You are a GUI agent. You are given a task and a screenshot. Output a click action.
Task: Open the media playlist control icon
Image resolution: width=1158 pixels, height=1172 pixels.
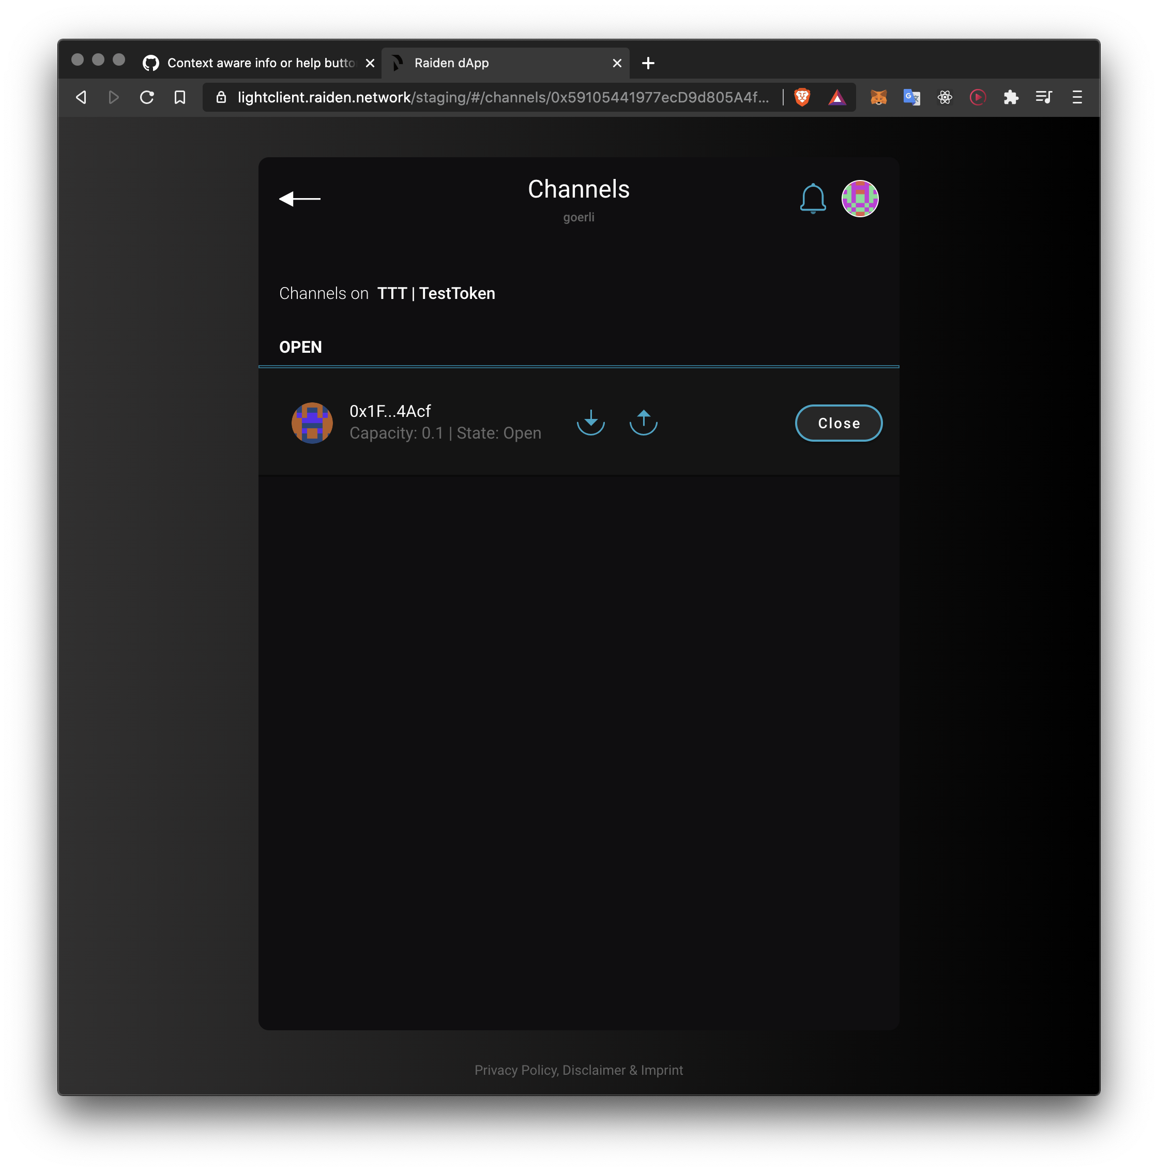click(x=1043, y=97)
